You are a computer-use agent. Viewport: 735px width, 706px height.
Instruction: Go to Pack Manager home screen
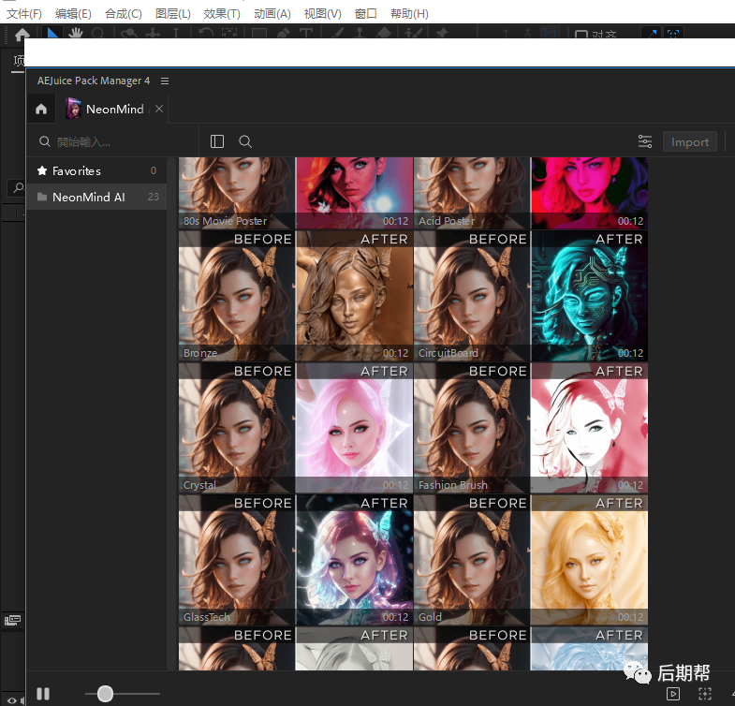(x=41, y=110)
